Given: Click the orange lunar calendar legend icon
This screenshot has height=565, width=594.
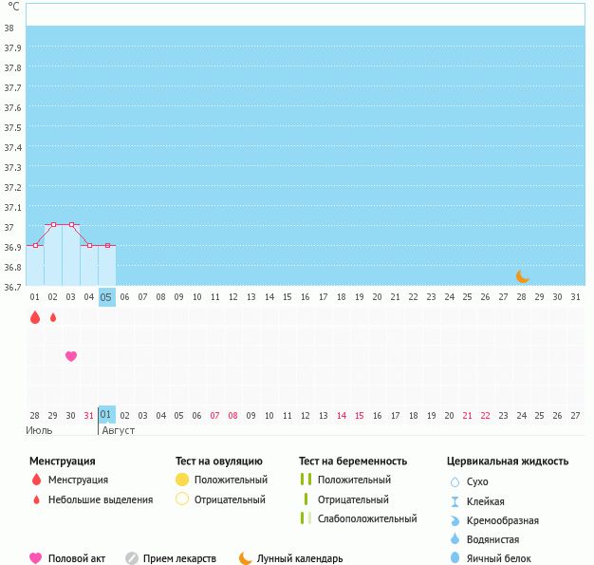Looking at the screenshot, I should point(246,558).
